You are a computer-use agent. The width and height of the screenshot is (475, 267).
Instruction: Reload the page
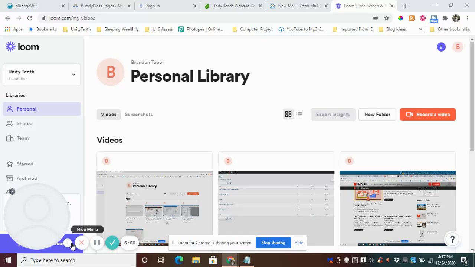(30, 18)
